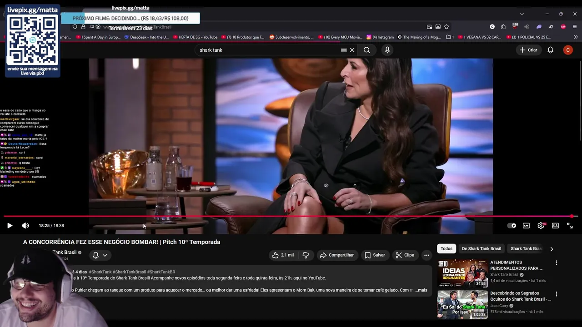582x327 pixels.
Task: Click the #SharkTankBrasil hashtag
Action: pos(129,272)
